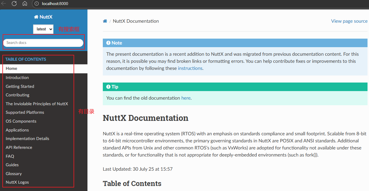Click the NuttX Documentation heading
The width and height of the screenshot is (369, 191).
[x=146, y=118]
